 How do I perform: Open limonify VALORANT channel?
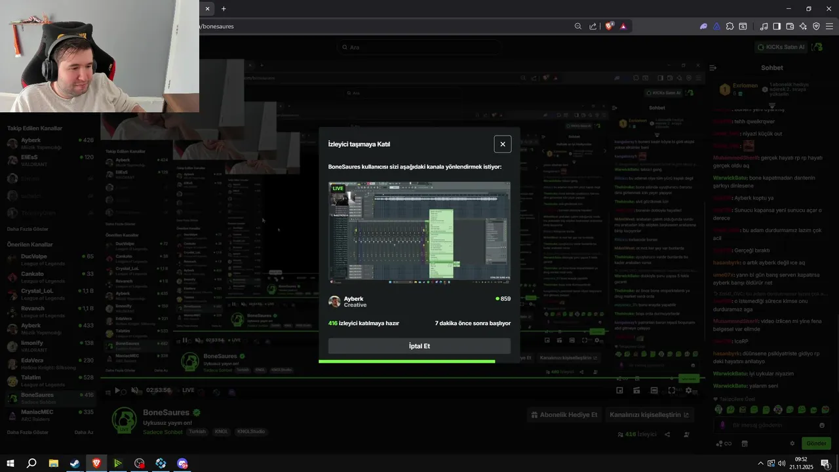(50, 346)
